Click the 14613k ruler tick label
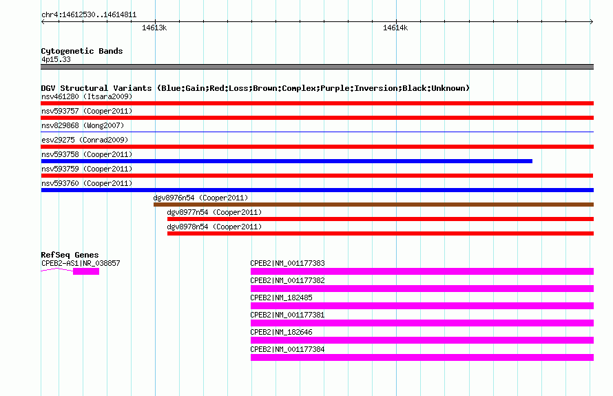613x396 pixels. pyautogui.click(x=154, y=28)
